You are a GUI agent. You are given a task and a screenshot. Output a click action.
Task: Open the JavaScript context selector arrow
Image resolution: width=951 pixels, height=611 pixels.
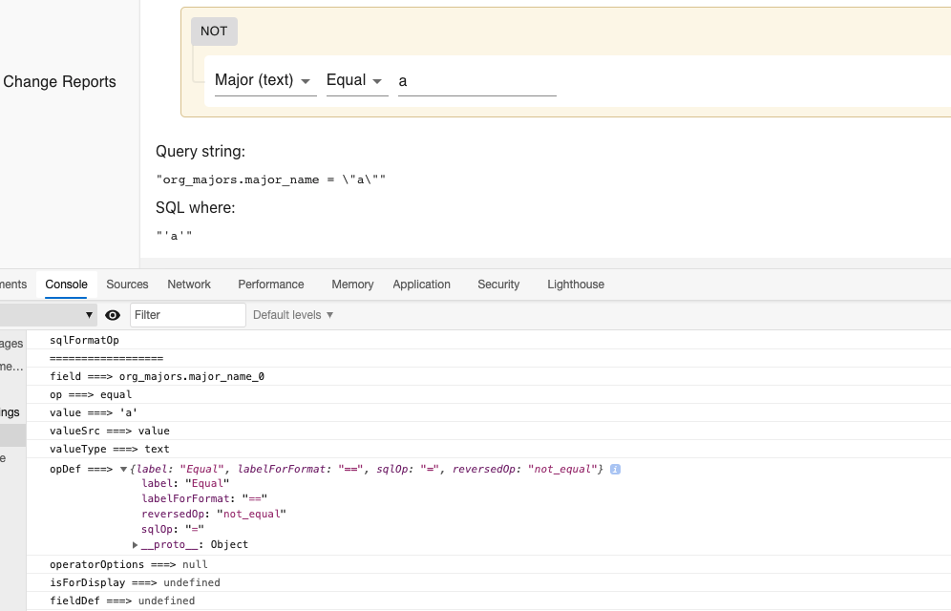[89, 315]
